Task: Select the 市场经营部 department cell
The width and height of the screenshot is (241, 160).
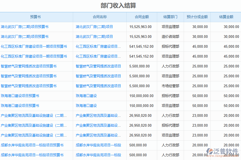Action: [x=170, y=86]
